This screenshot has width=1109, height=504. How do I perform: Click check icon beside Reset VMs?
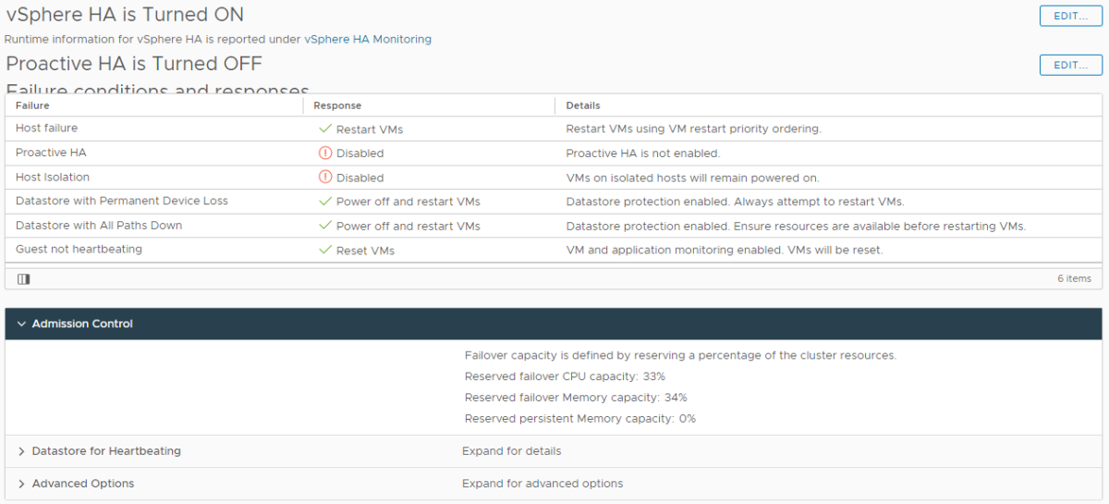coord(324,250)
